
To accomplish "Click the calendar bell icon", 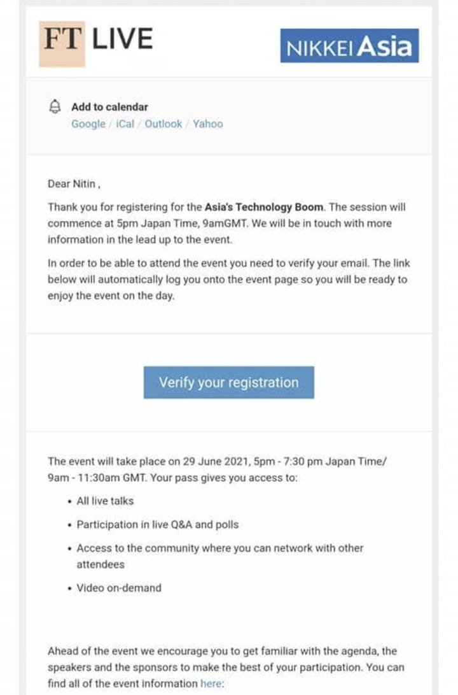I will pyautogui.click(x=55, y=106).
